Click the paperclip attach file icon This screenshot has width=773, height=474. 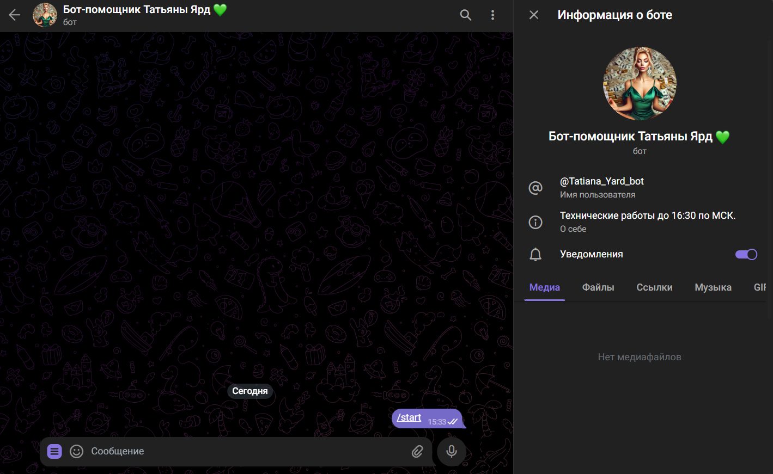click(x=417, y=451)
